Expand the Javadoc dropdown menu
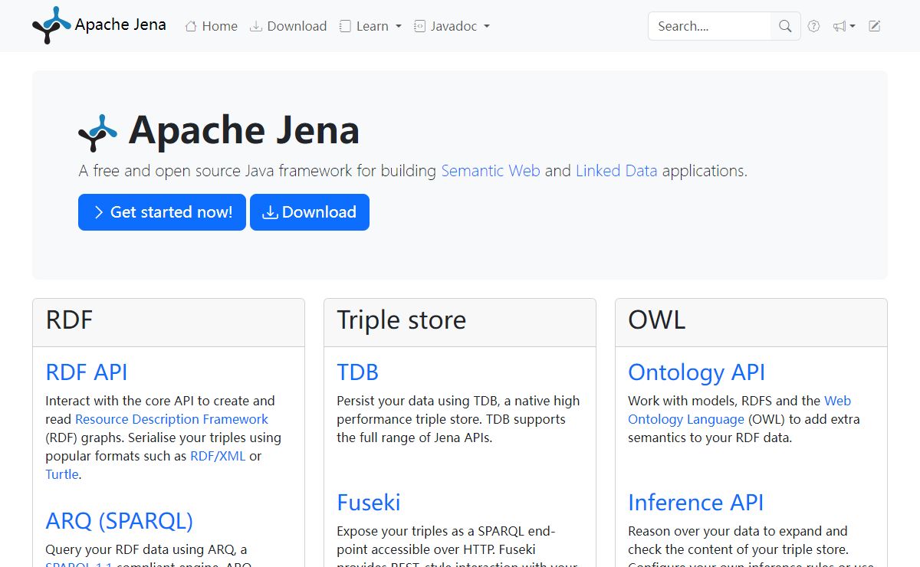 [x=452, y=26]
